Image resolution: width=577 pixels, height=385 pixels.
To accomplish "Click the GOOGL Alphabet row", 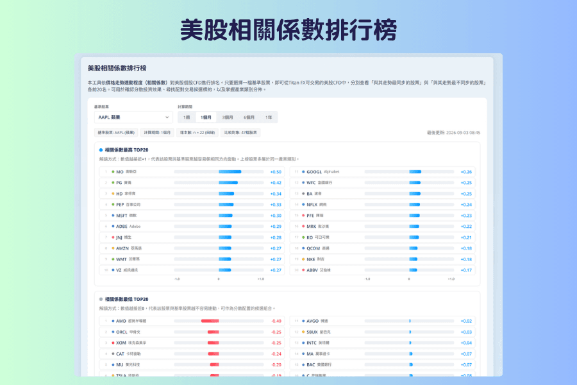I will point(382,172).
